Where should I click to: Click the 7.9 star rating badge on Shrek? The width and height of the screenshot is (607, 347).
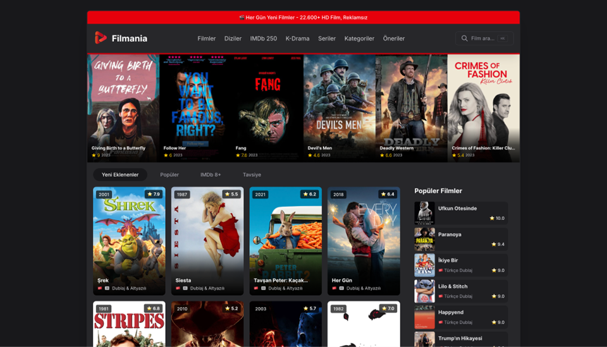pyautogui.click(x=153, y=194)
